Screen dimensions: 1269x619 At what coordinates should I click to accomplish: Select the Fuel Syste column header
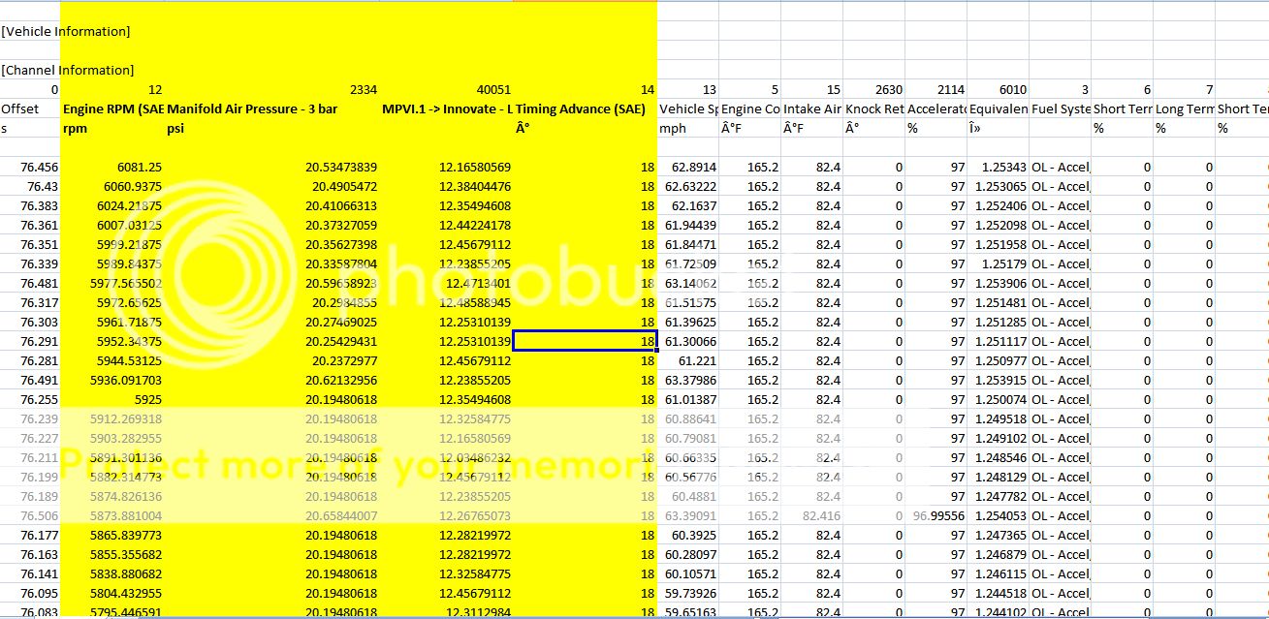[x=1062, y=108]
